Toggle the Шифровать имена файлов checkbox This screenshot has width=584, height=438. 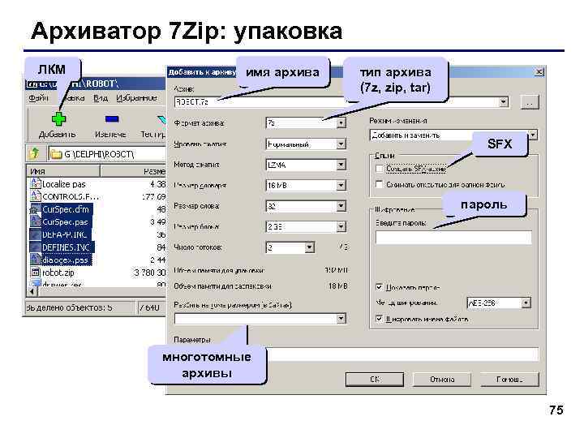[x=379, y=319]
